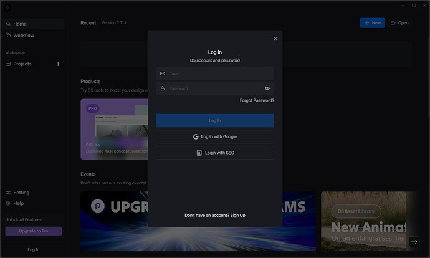This screenshot has width=430, height=258.
Task: Click Log In at sidebar bottom
Action: point(34,249)
